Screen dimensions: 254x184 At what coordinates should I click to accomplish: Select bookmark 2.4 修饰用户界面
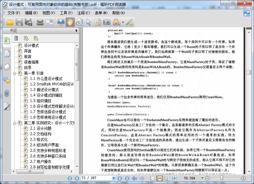coord(44,145)
